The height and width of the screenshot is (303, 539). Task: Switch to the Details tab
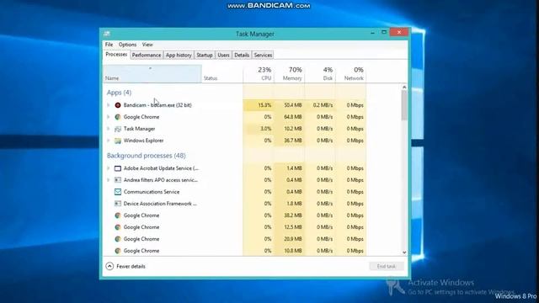click(242, 55)
